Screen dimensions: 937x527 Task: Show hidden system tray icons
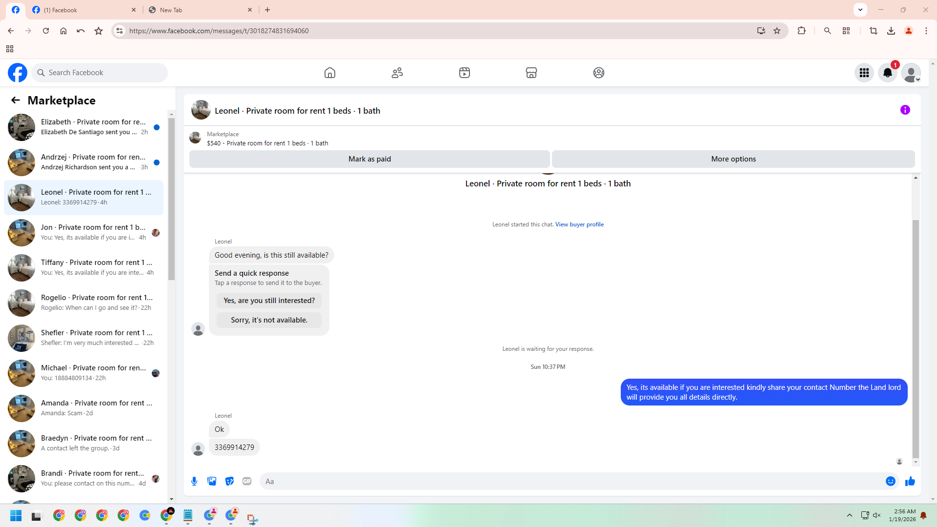point(850,515)
